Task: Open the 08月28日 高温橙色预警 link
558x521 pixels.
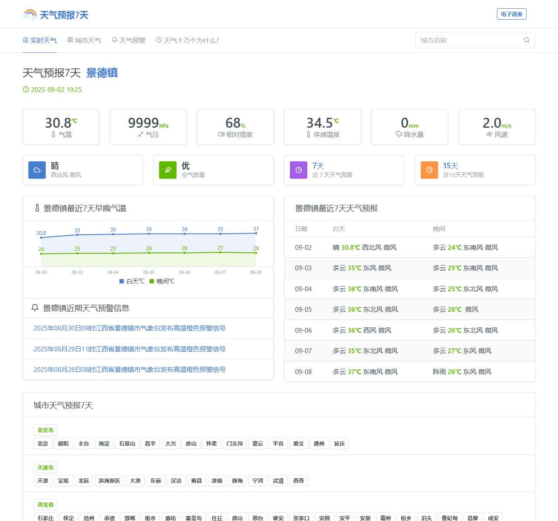Action: pyautogui.click(x=129, y=370)
